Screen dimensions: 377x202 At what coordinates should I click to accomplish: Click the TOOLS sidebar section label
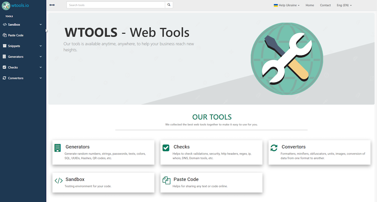pos(9,16)
